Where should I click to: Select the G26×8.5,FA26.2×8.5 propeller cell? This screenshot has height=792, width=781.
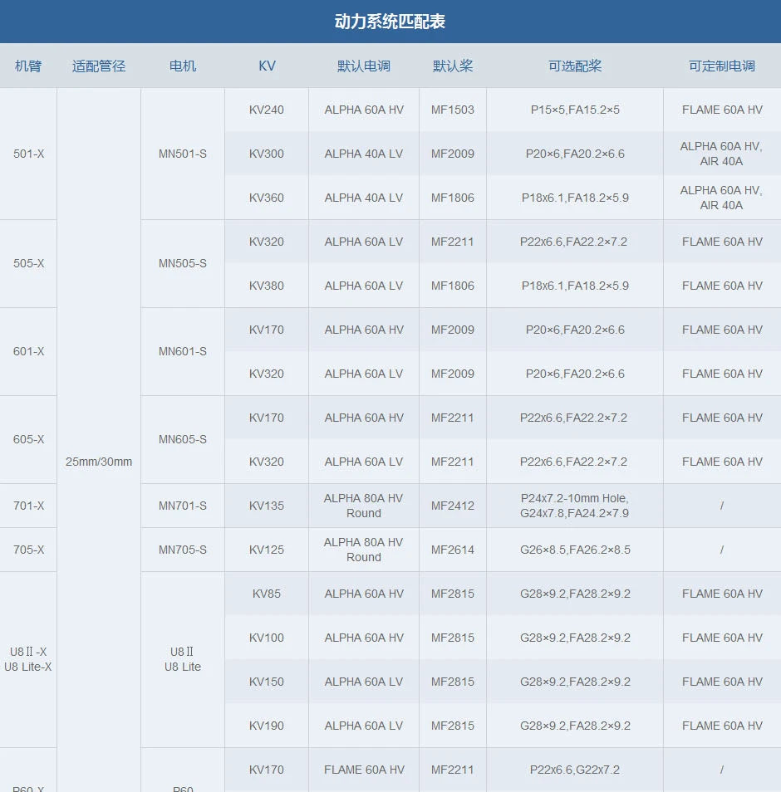(x=575, y=550)
